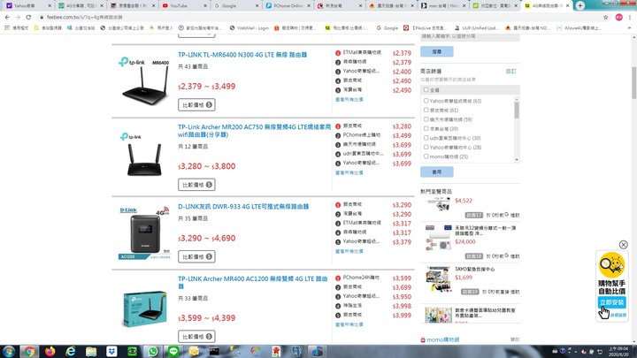
Task: Launch Firefox from the taskbar
Action: pyautogui.click(x=50, y=351)
